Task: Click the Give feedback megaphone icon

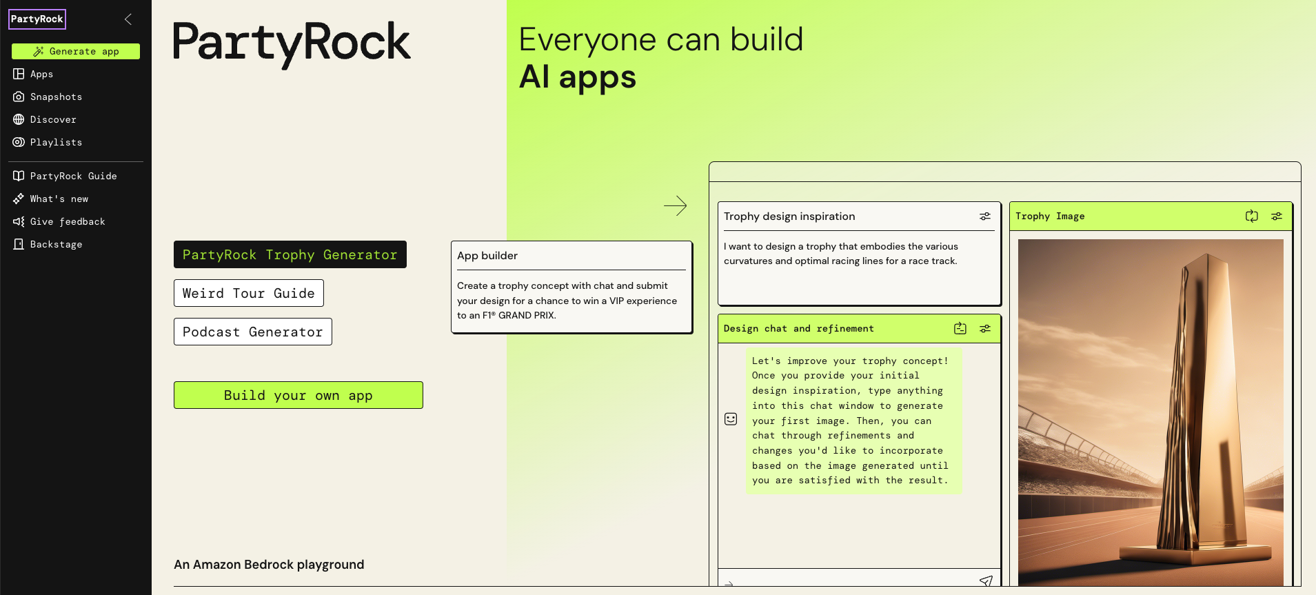Action: click(19, 221)
